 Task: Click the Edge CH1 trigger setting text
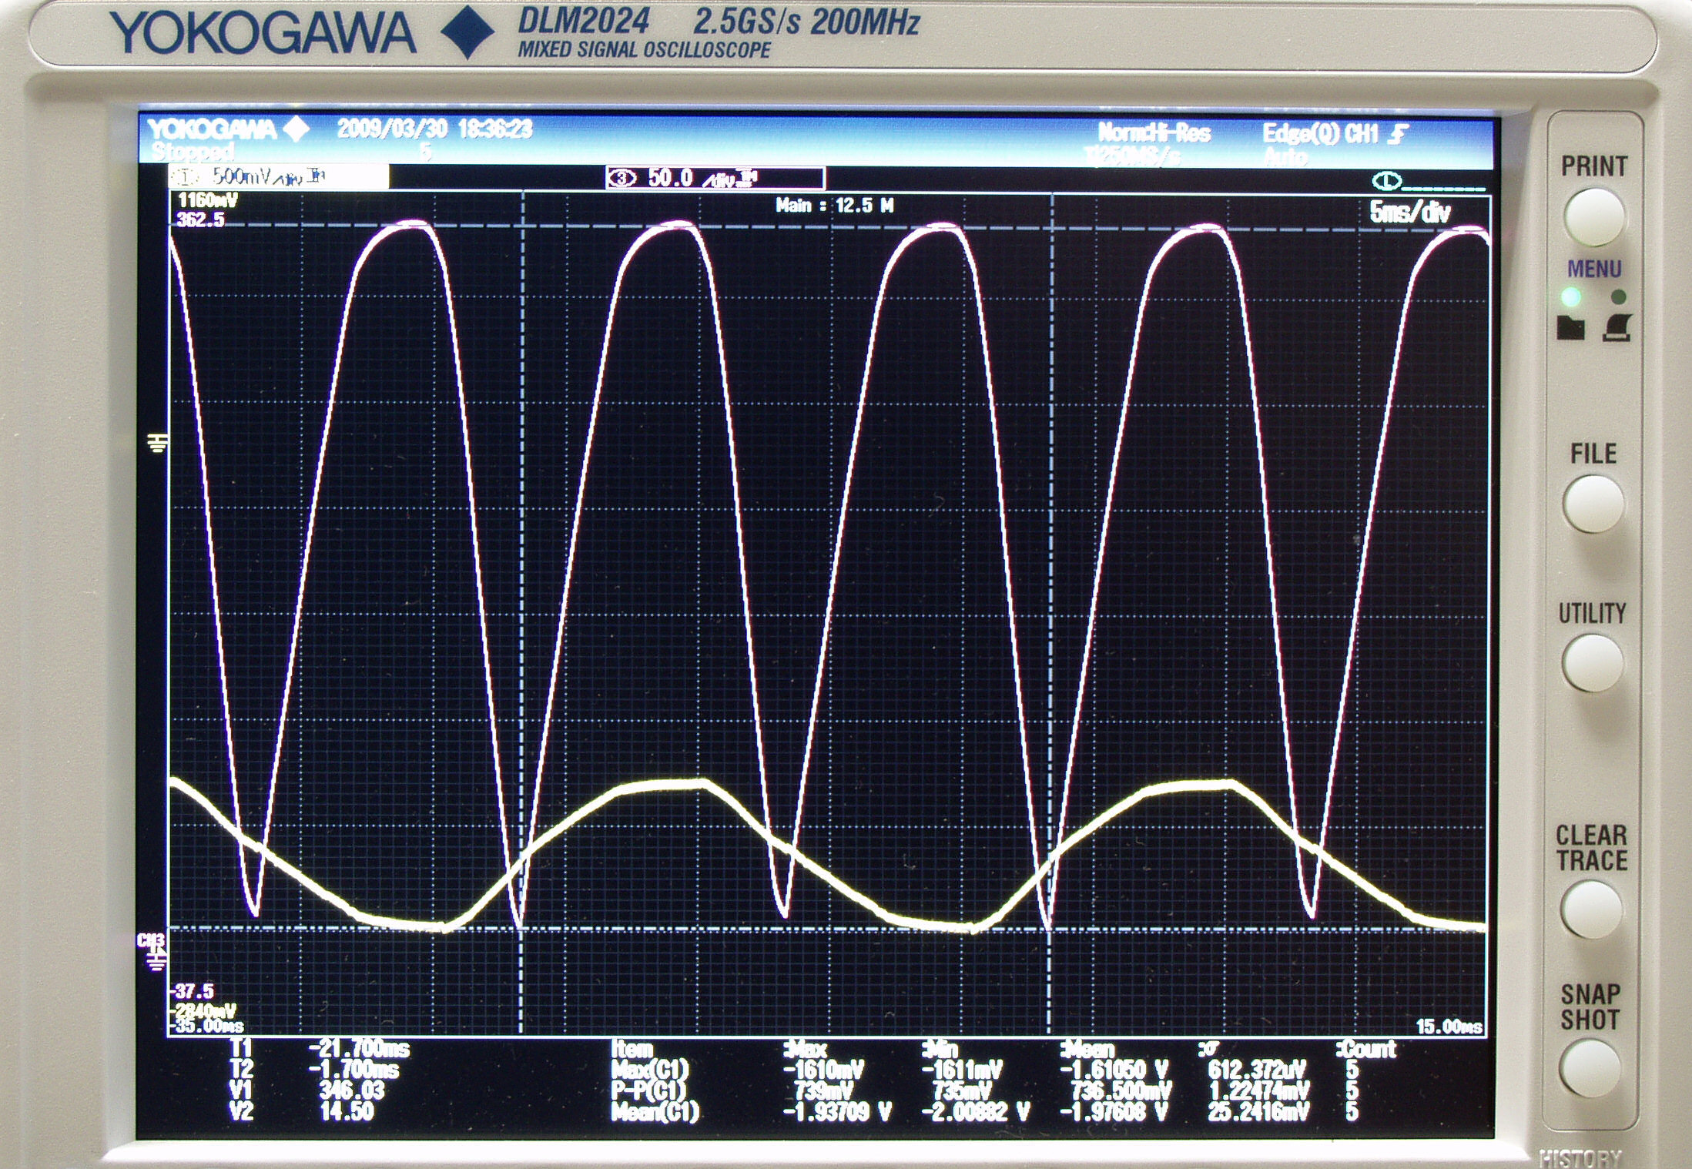point(1319,134)
